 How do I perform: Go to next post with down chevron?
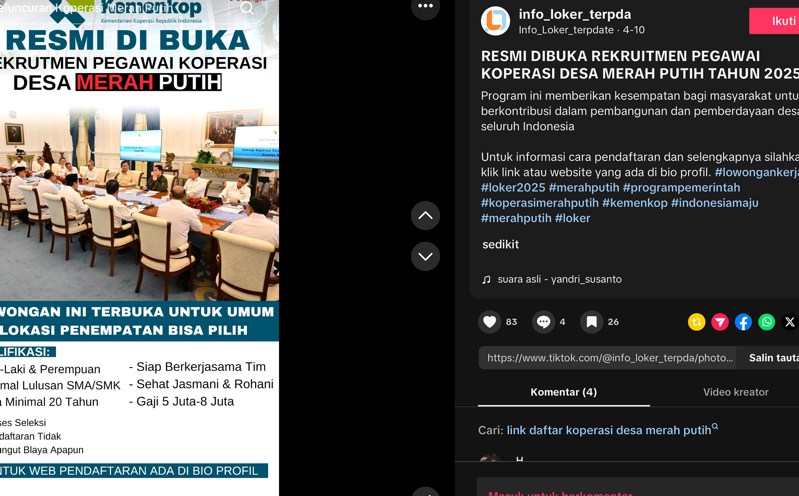[x=425, y=256]
